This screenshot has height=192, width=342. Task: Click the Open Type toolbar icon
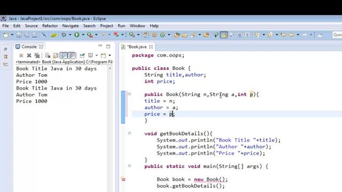(x=177, y=35)
